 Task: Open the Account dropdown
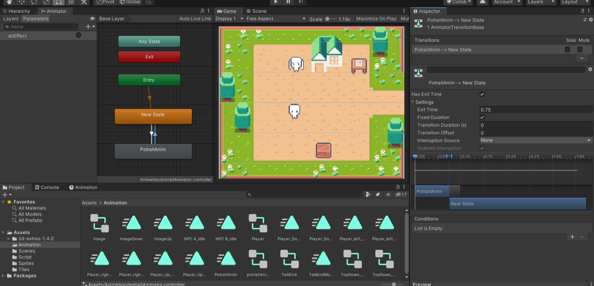pos(506,2)
